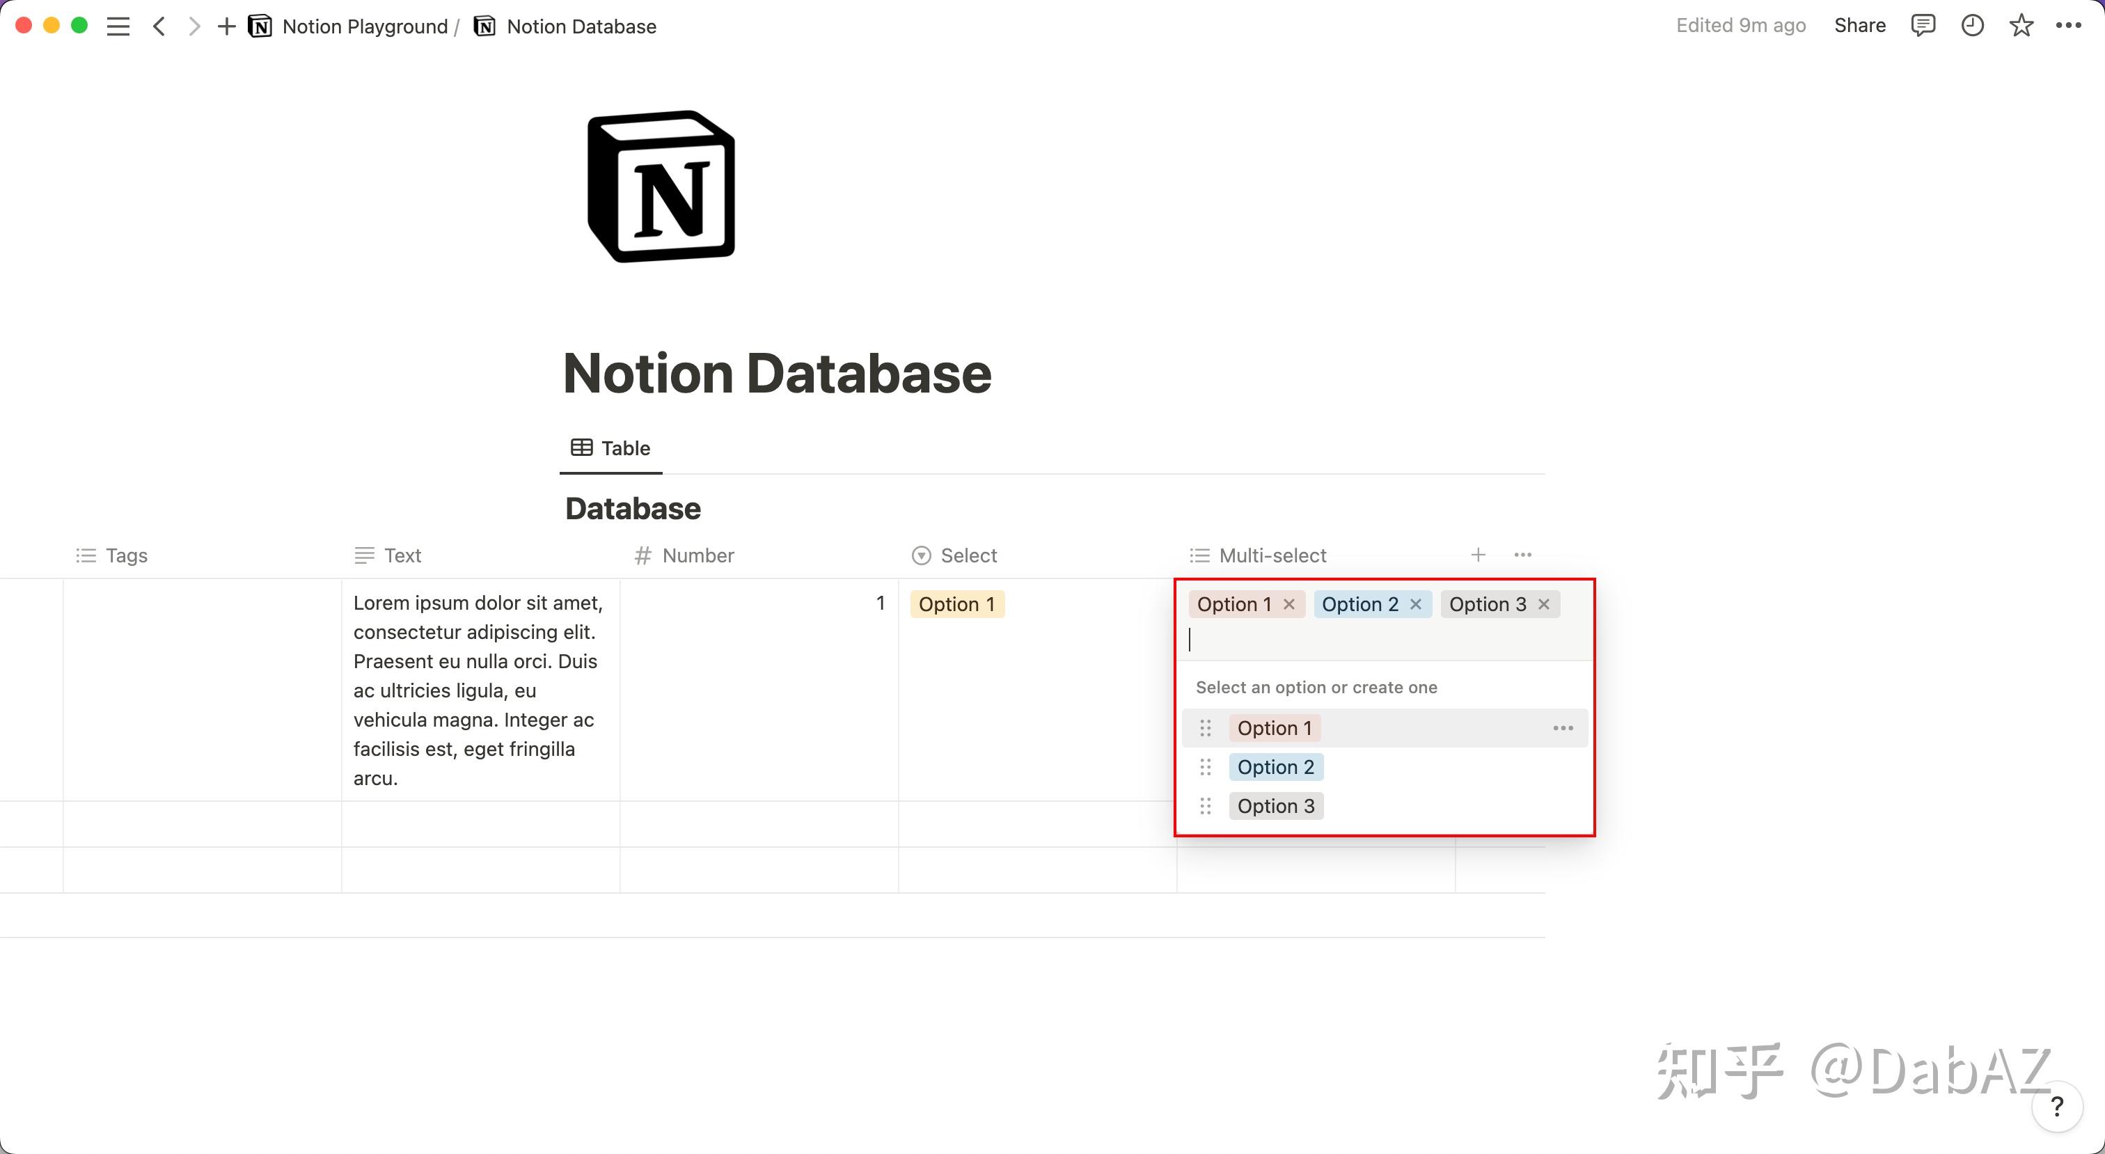Open the comments panel
The width and height of the screenshot is (2105, 1154).
click(x=1923, y=25)
